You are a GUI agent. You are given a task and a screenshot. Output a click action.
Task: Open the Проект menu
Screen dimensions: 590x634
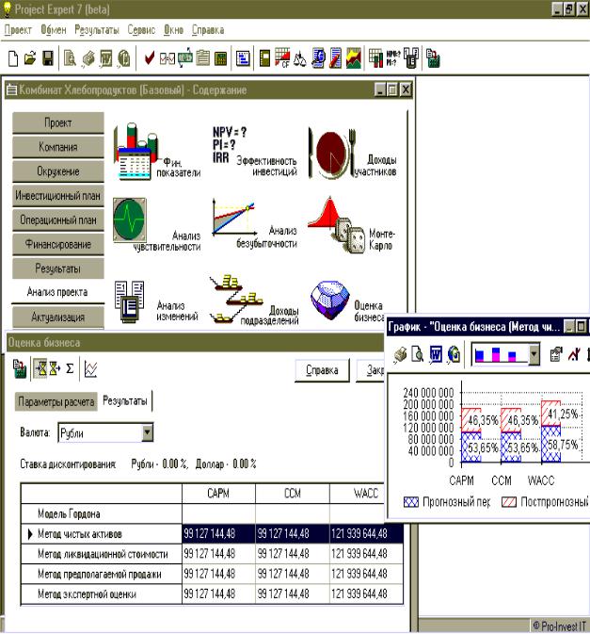tap(18, 30)
